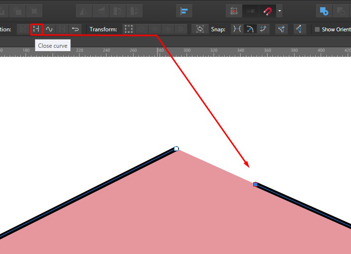Image resolution: width=351 pixels, height=254 pixels.
Task: Toggle Force pixel alignment grid icon
Action: [x=234, y=11]
